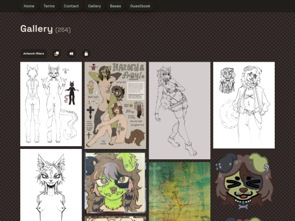This screenshot has height=221, width=295.
Task: Go to the Terms page
Action: [49, 6]
